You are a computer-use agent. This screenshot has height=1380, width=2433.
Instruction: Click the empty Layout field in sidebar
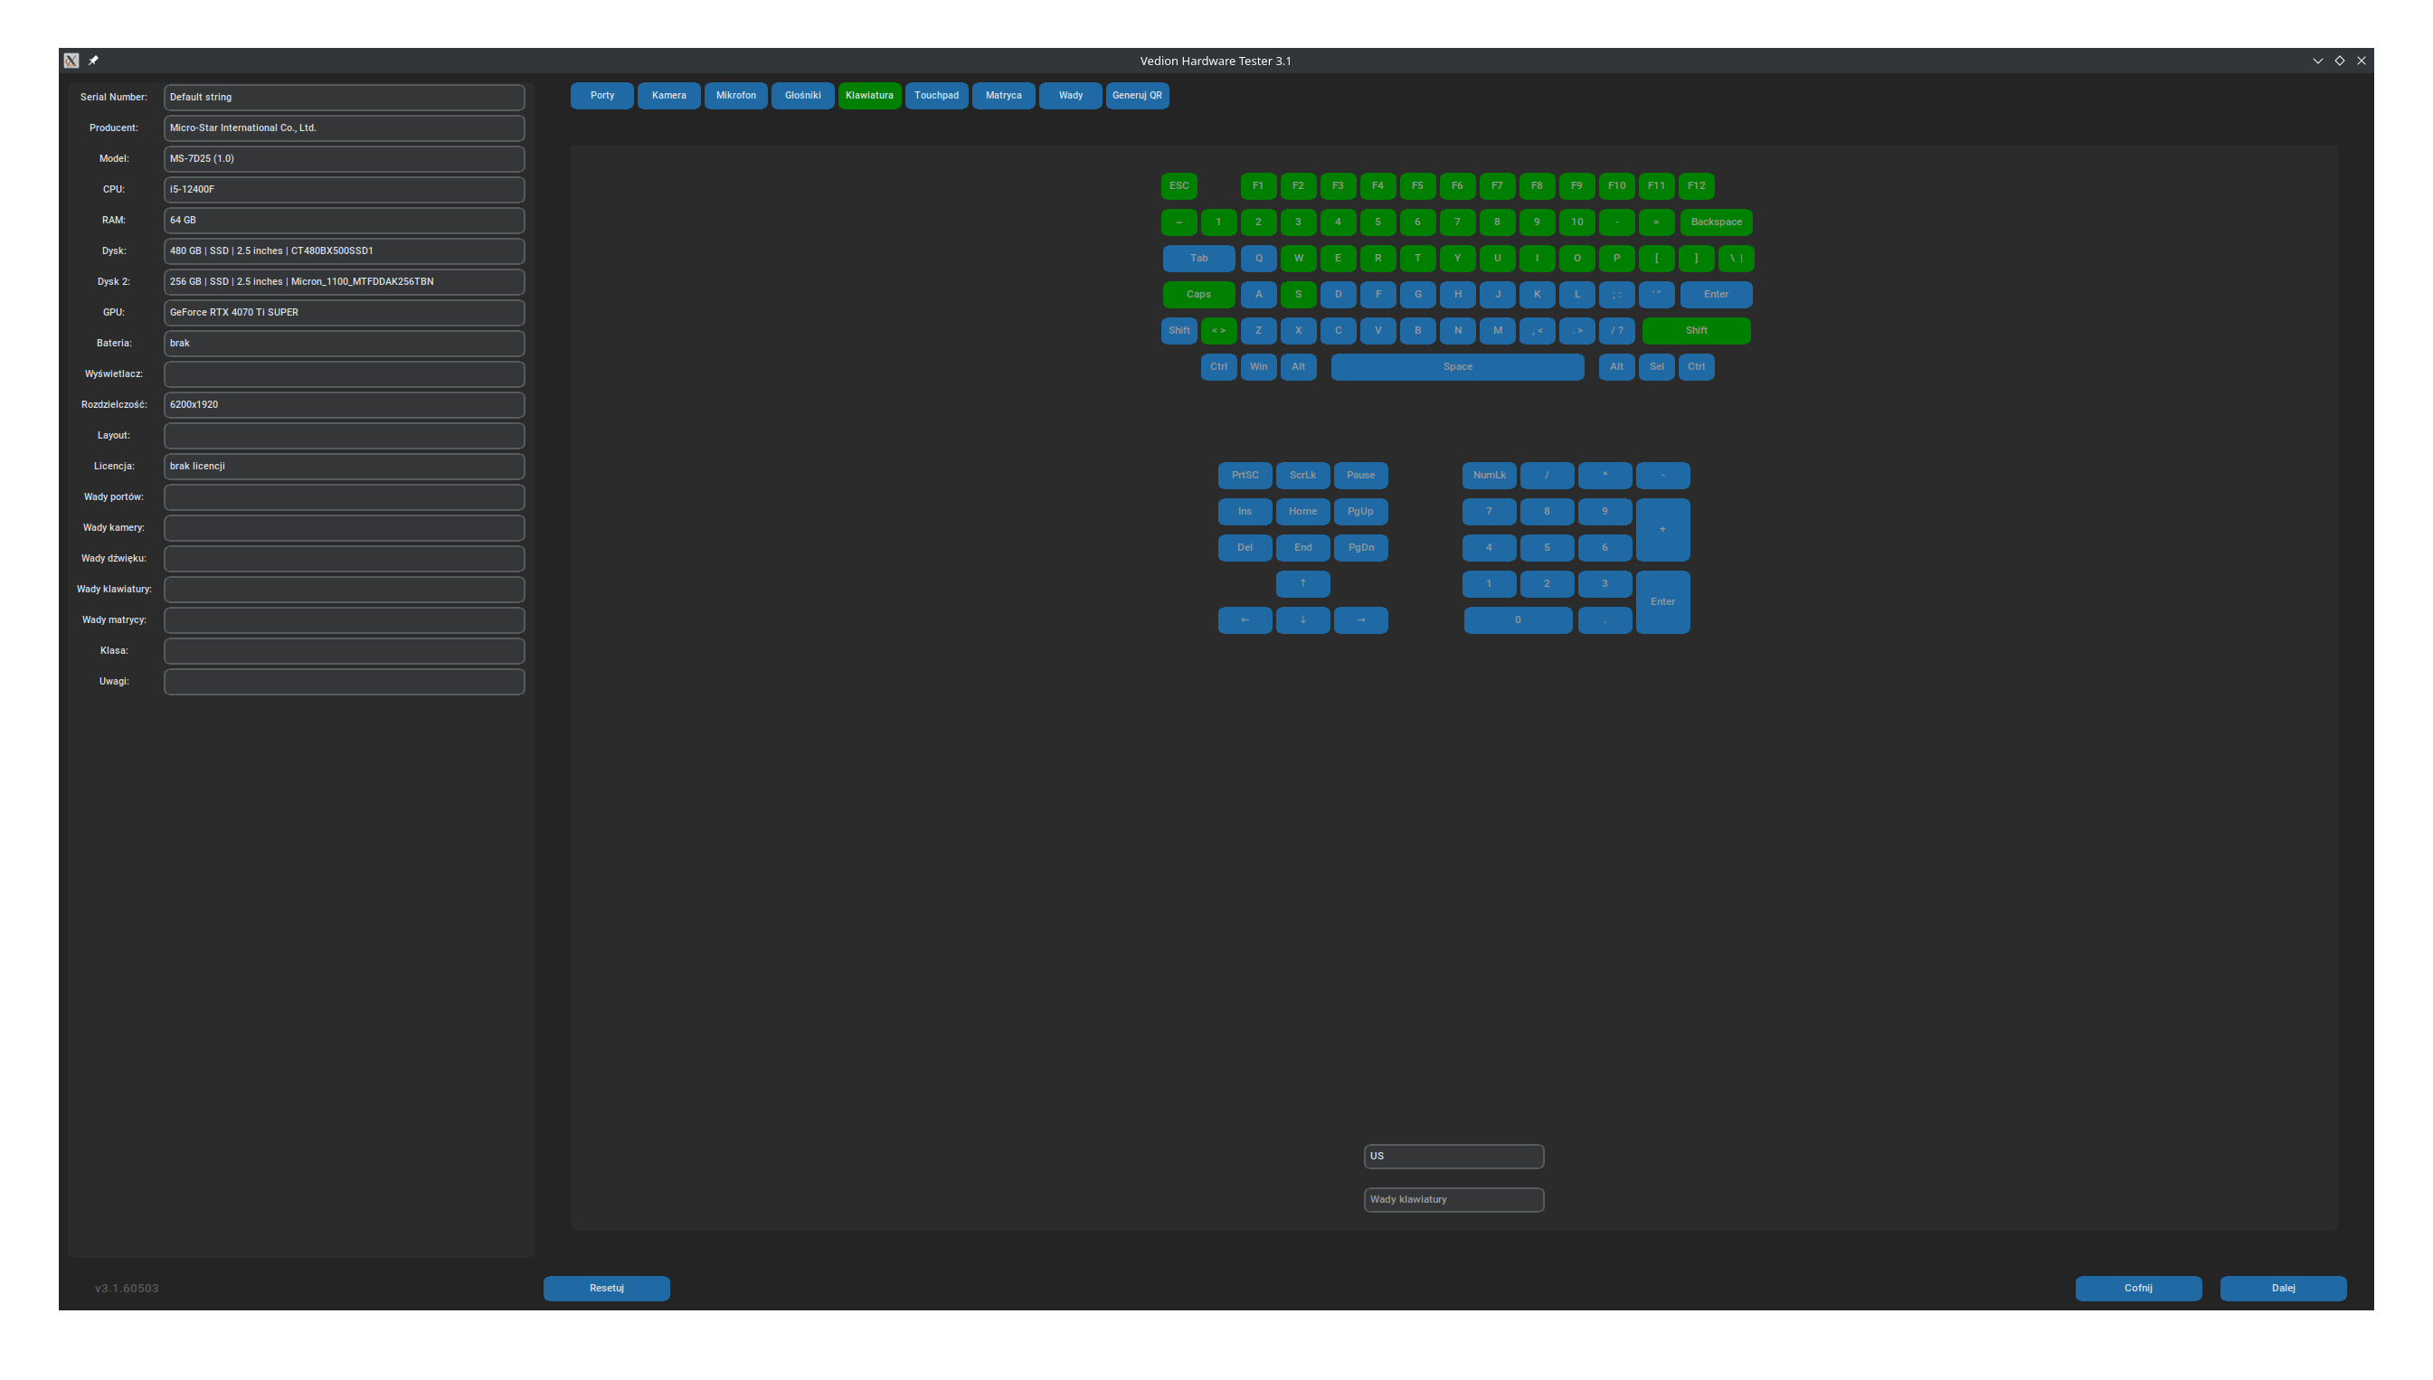point(344,436)
